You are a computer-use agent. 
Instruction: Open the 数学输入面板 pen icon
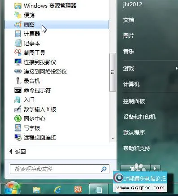[x=18, y=109]
